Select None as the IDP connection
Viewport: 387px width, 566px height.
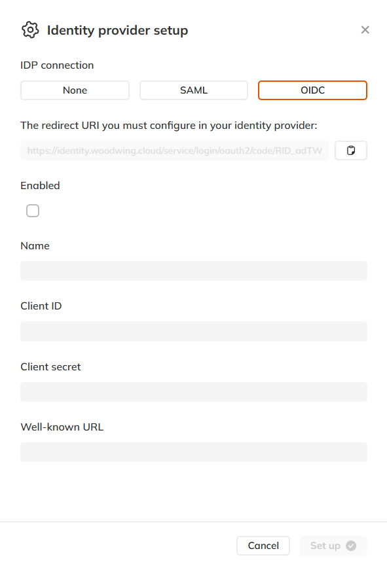coord(75,90)
